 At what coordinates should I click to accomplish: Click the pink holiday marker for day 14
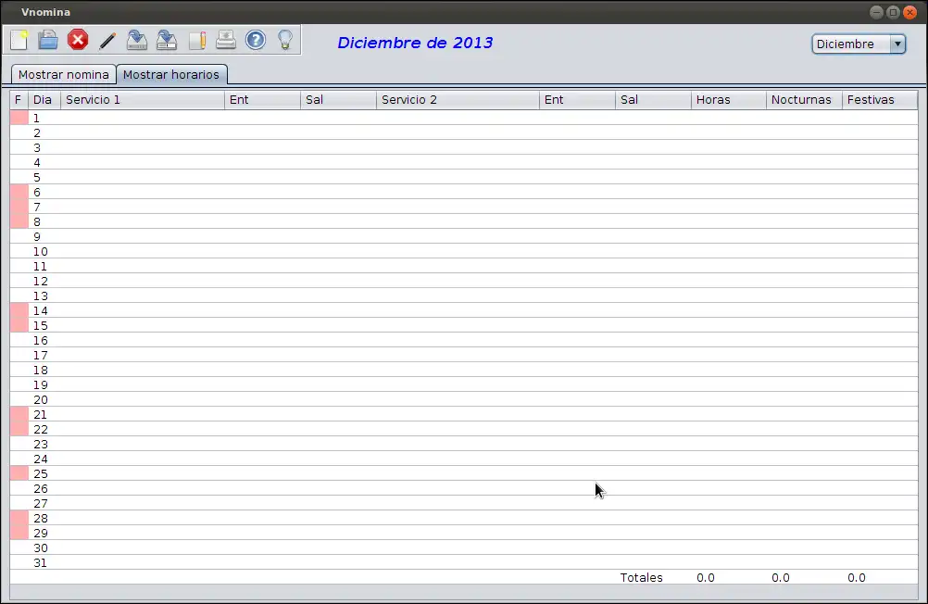[19, 310]
